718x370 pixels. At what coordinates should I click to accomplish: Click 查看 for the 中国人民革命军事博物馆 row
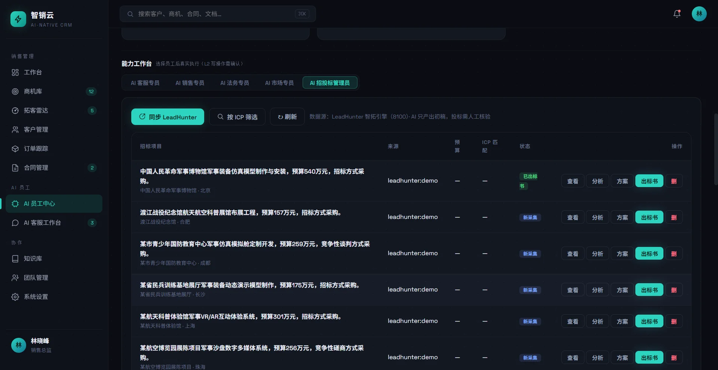[x=573, y=181]
